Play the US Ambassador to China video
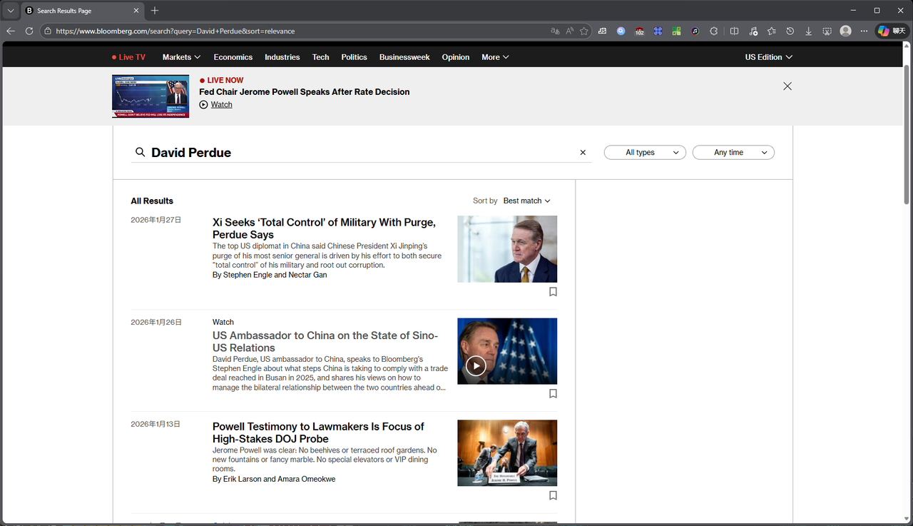This screenshot has height=526, width=913. tap(476, 366)
